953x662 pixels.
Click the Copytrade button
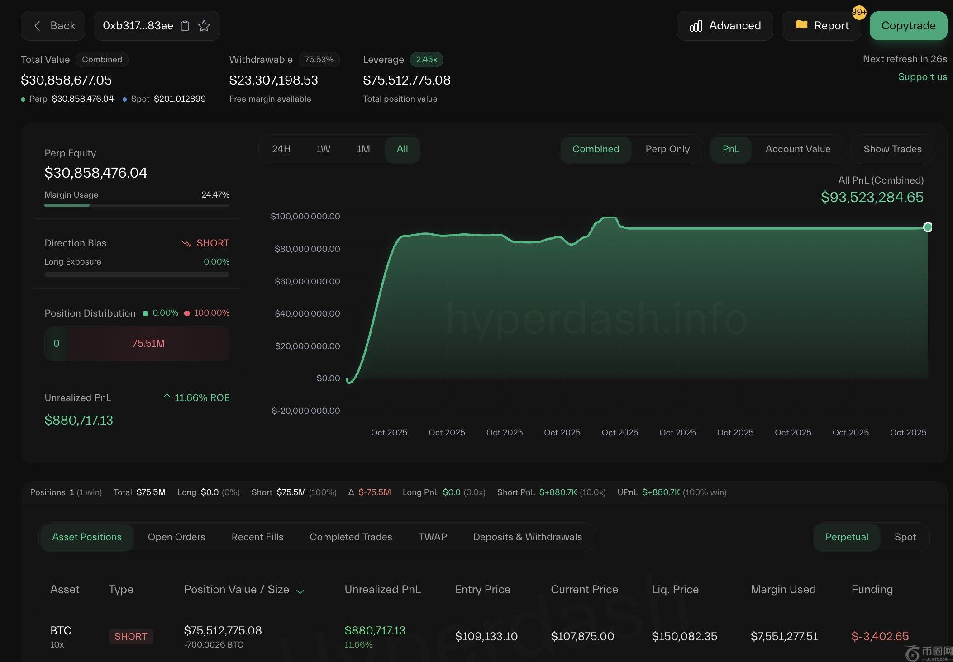click(x=908, y=26)
